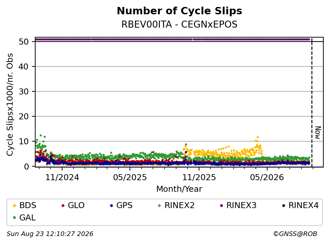Click the GLO red legend marker

(63, 205)
